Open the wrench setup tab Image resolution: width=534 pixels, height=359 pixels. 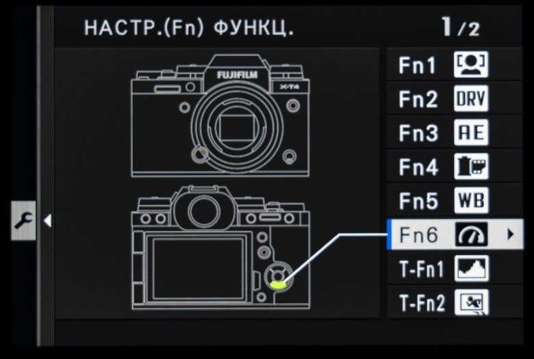(23, 220)
